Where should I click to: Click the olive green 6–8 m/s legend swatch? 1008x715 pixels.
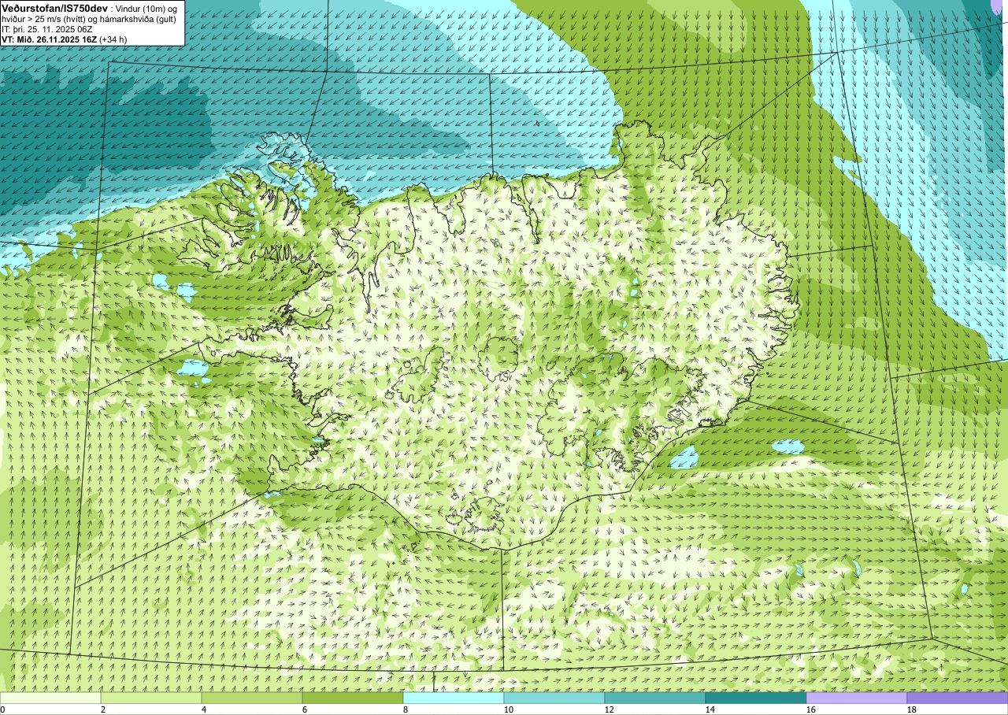click(353, 698)
